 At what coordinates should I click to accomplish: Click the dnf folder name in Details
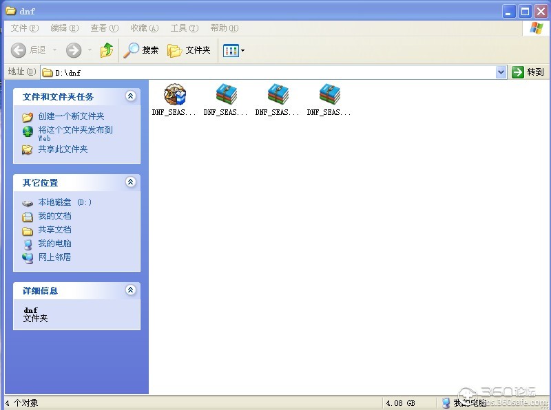pyautogui.click(x=30, y=310)
